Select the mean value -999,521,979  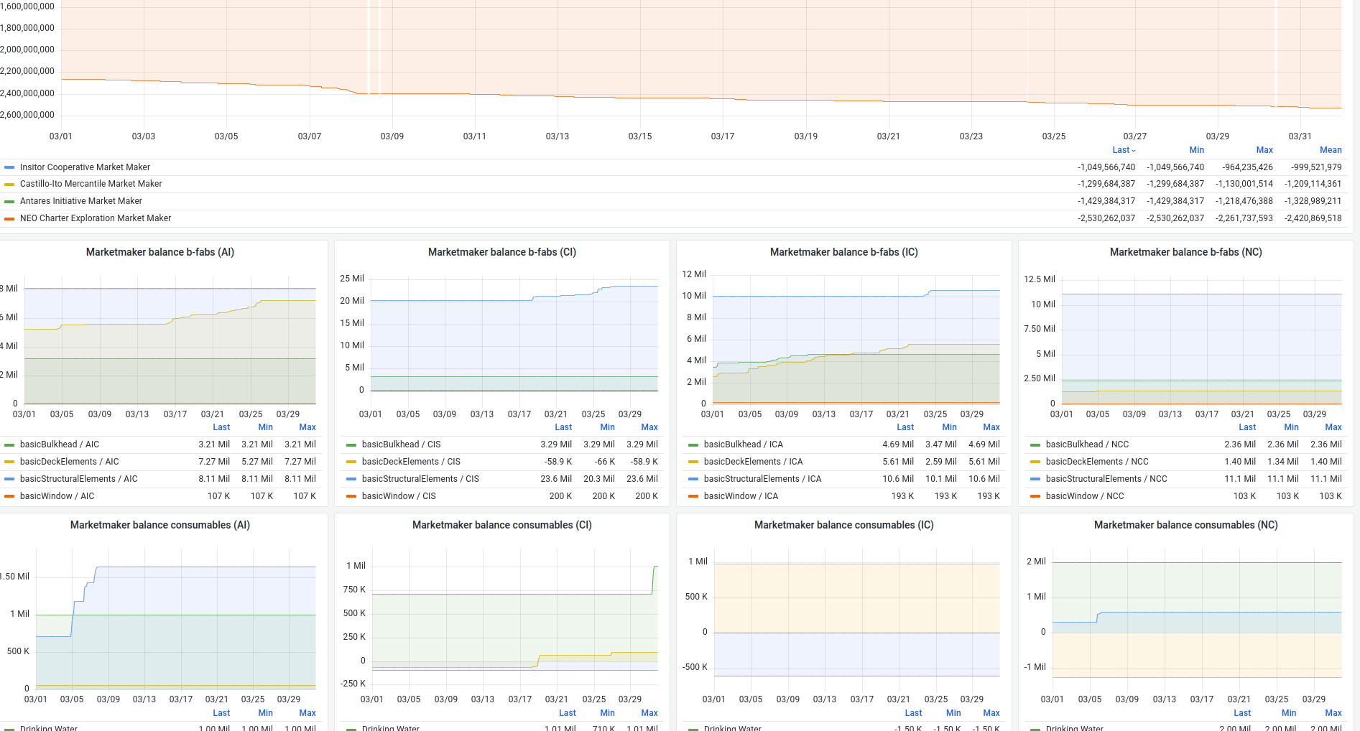[1316, 167]
